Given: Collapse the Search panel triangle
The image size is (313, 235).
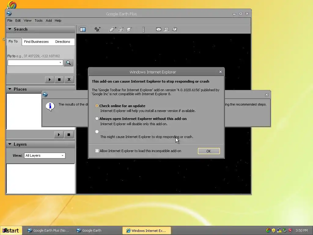Looking at the screenshot, I should coord(10,29).
